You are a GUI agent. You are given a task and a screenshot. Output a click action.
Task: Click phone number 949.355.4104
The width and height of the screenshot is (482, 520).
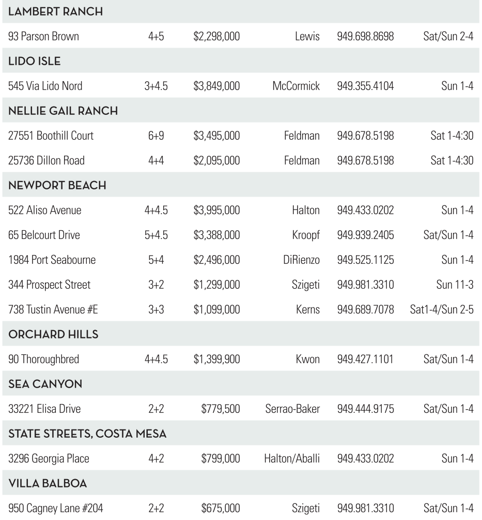pyautogui.click(x=365, y=86)
